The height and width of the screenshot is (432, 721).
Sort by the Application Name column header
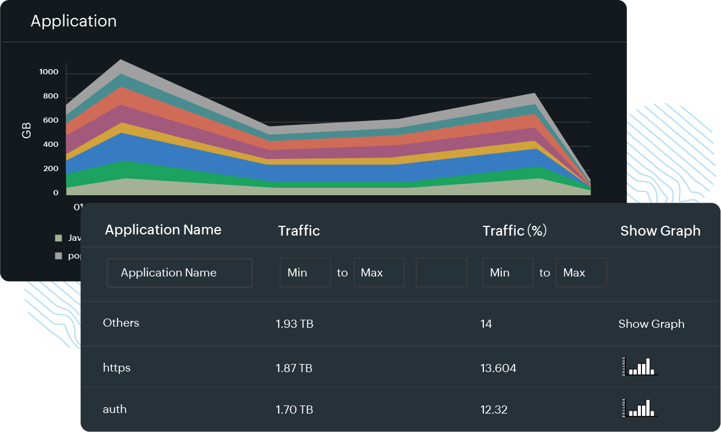coord(163,230)
